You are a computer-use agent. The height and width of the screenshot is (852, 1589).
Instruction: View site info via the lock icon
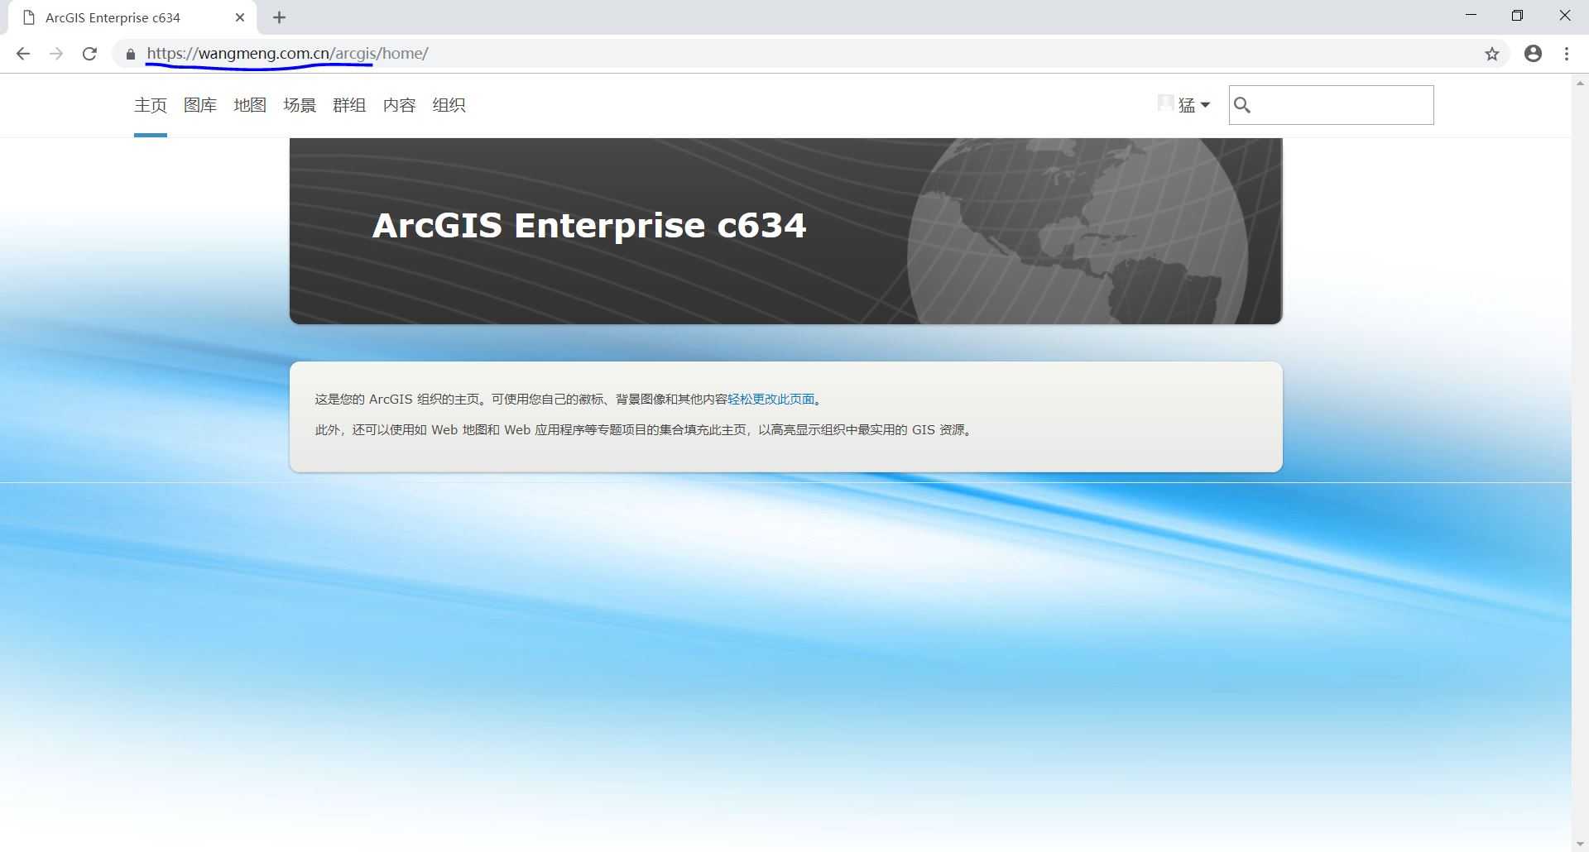click(x=131, y=54)
